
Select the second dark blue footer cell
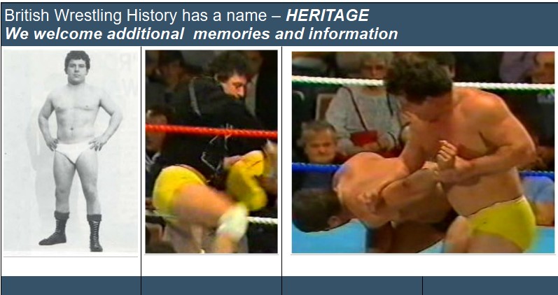pos(211,286)
